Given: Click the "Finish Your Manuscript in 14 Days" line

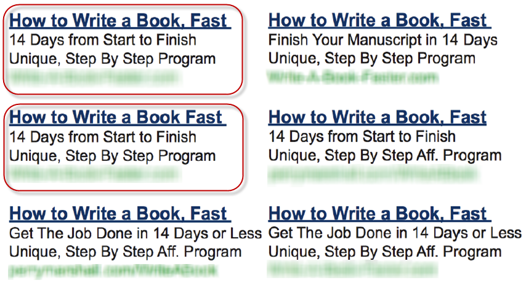Looking at the screenshot, I should coord(382,40).
